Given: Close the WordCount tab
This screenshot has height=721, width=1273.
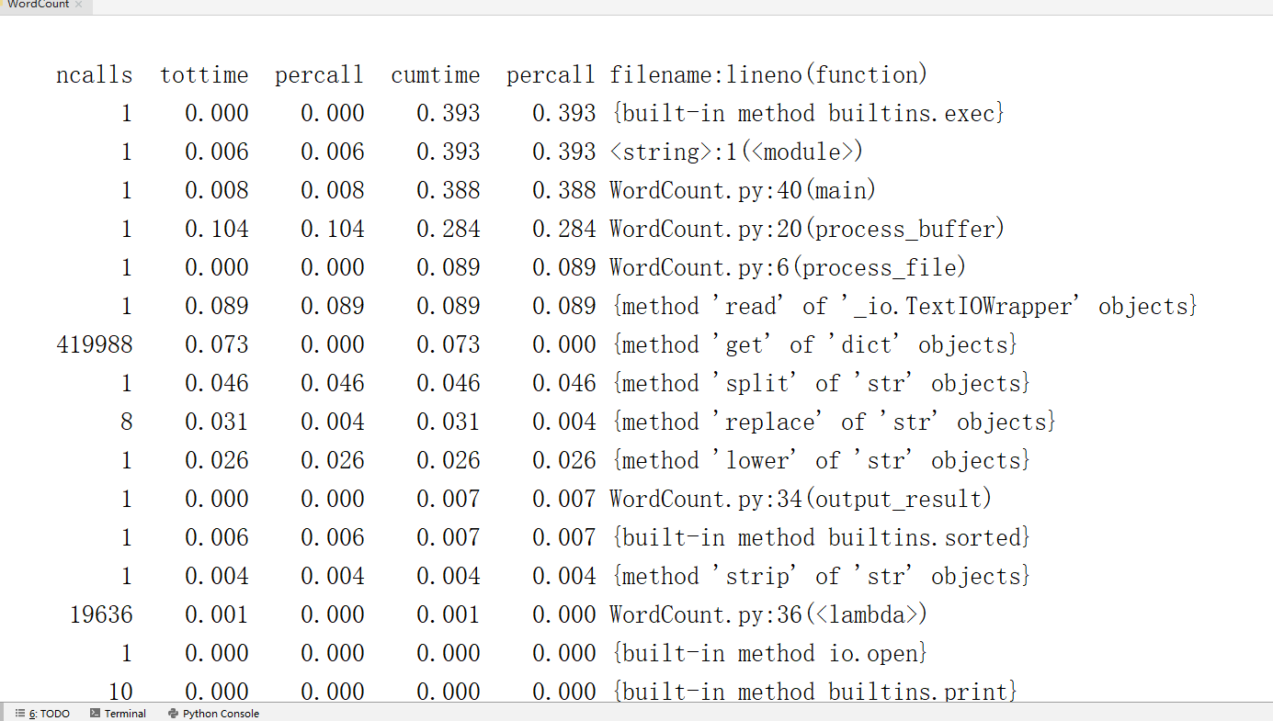Looking at the screenshot, I should click(79, 5).
